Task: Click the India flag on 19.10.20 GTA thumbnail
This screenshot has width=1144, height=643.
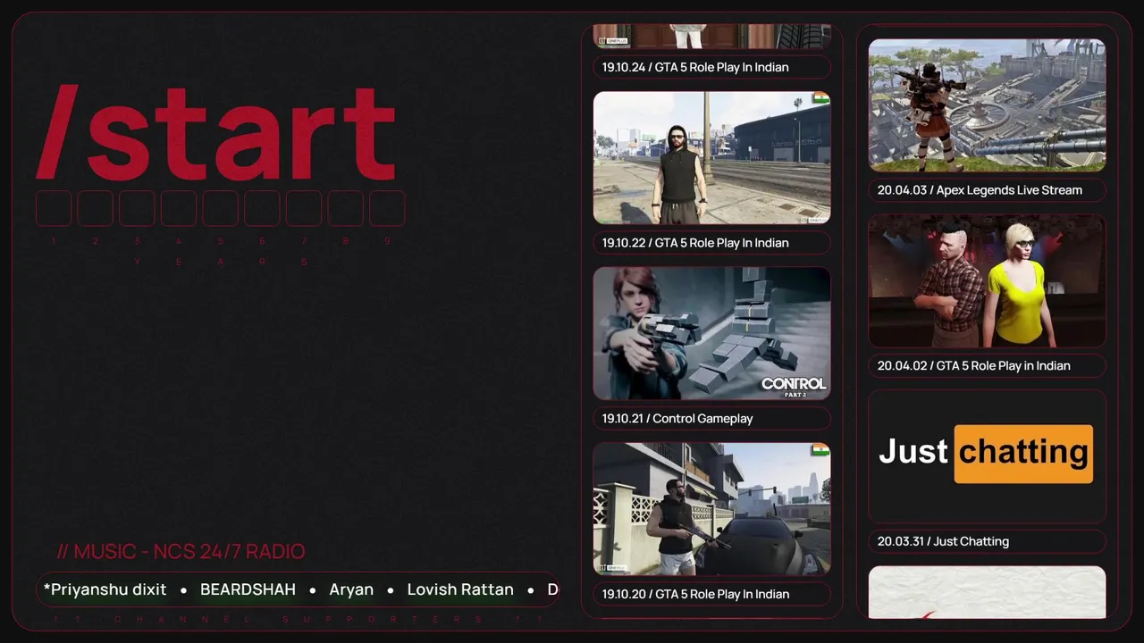Action: pyautogui.click(x=820, y=450)
